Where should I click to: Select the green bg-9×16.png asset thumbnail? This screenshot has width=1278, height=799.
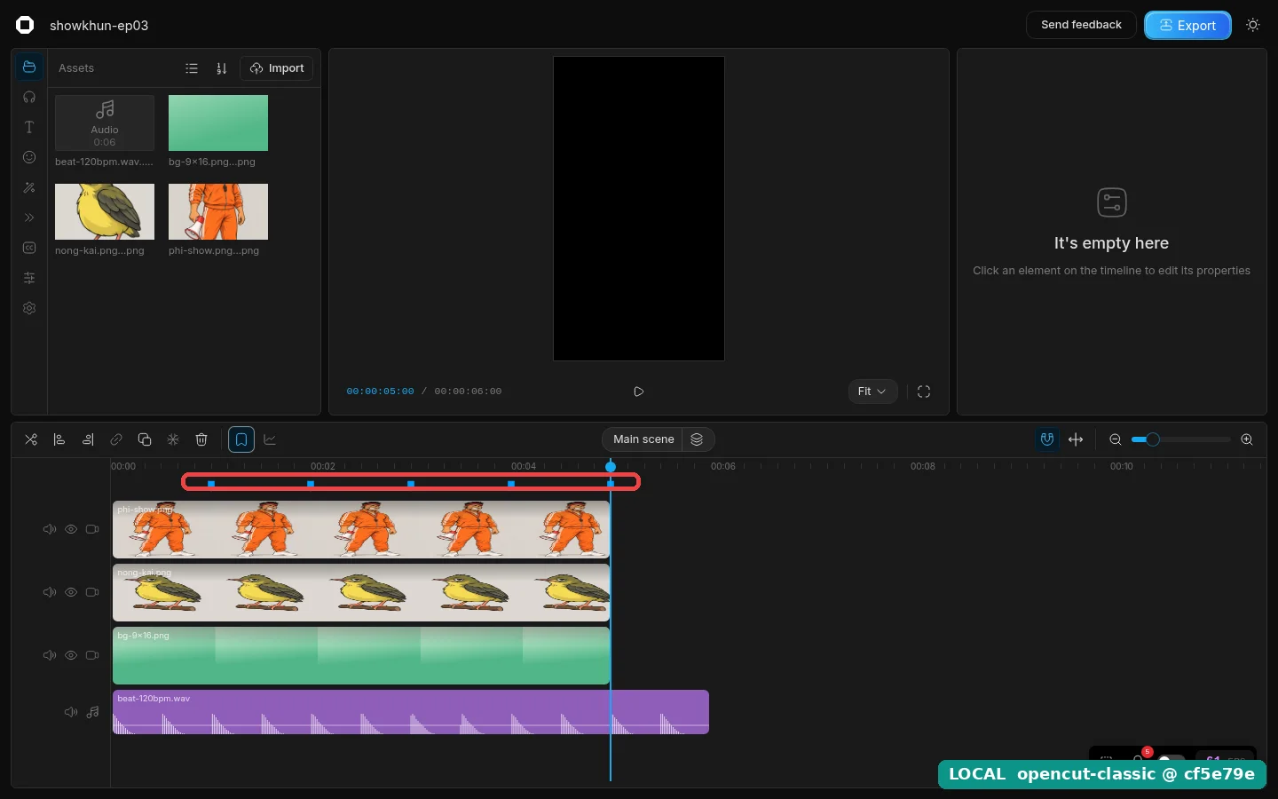pyautogui.click(x=218, y=123)
